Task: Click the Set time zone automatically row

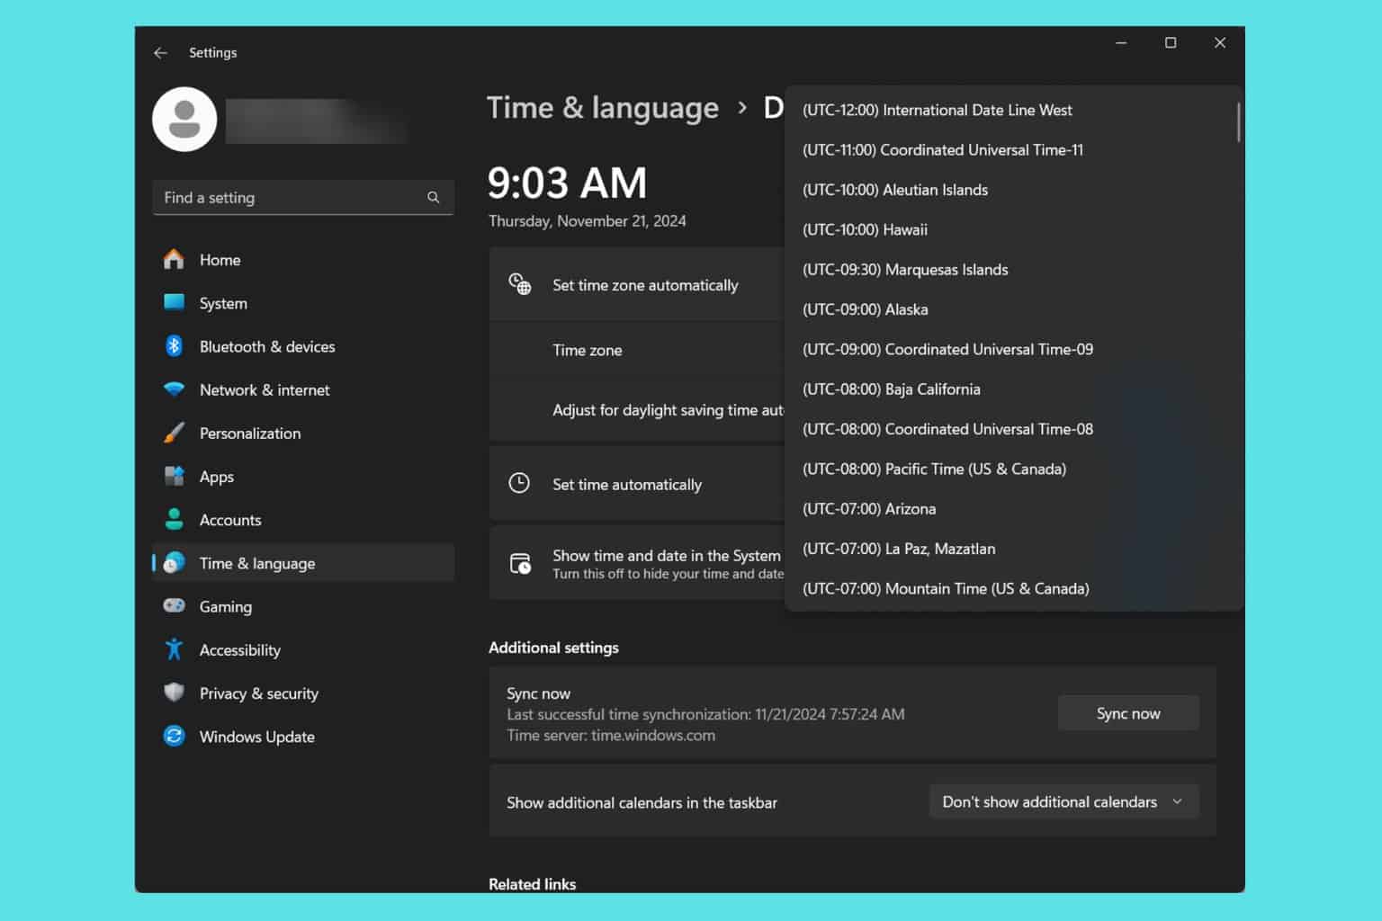Action: 637,284
